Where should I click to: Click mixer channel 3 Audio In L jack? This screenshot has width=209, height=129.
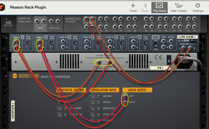[63, 41]
